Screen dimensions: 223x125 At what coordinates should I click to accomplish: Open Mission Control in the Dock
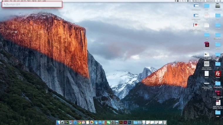point(67,122)
